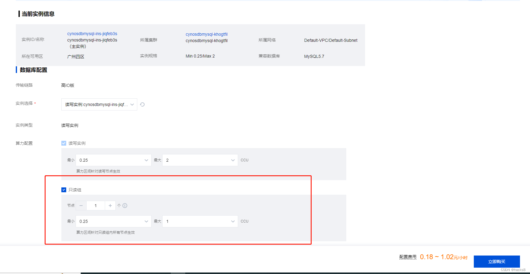Click the info icon next to node stepper
The width and height of the screenshot is (530, 274).
pyautogui.click(x=125, y=206)
